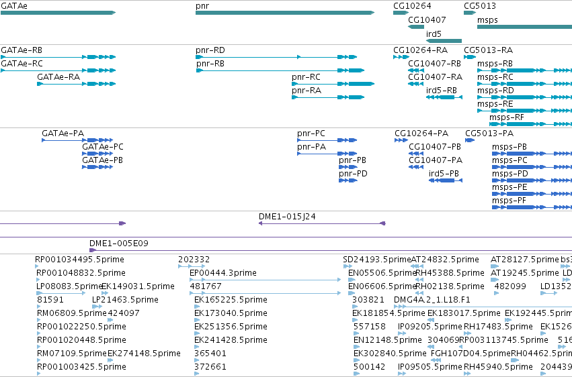The width and height of the screenshot is (572, 377).
Task: Open the msps-PD protein feature
Action: click(x=532, y=180)
